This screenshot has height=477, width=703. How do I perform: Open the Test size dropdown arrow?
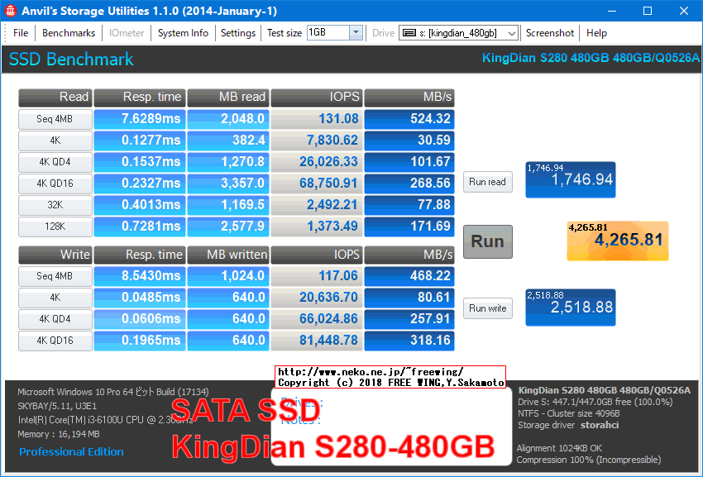pos(356,33)
